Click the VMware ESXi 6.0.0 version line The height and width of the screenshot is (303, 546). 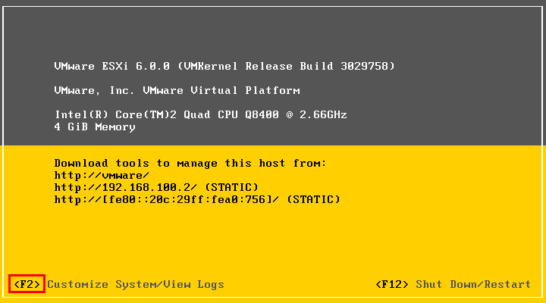coord(224,66)
